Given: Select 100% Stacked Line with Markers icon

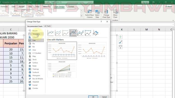Looking at the screenshot, I should (x=88, y=33).
